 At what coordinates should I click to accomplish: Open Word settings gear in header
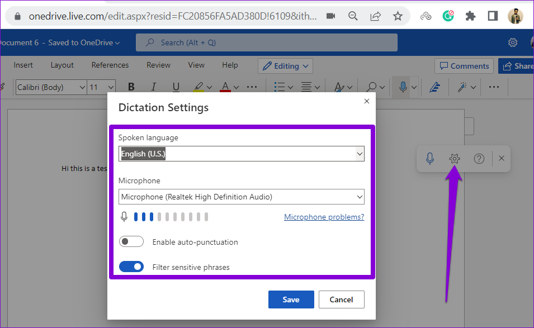513,42
